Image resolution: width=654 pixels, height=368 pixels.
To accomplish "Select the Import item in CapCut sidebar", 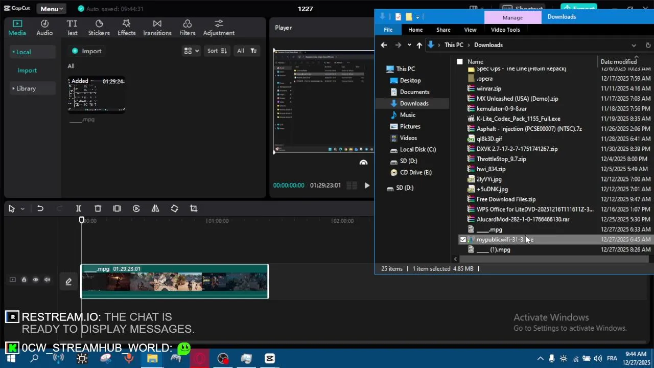I will pyautogui.click(x=27, y=71).
